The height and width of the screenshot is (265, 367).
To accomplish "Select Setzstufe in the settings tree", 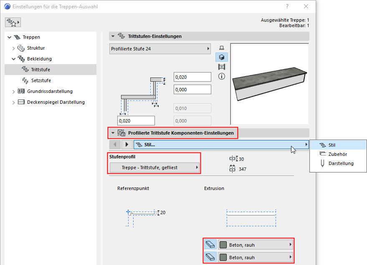I will click(x=51, y=80).
